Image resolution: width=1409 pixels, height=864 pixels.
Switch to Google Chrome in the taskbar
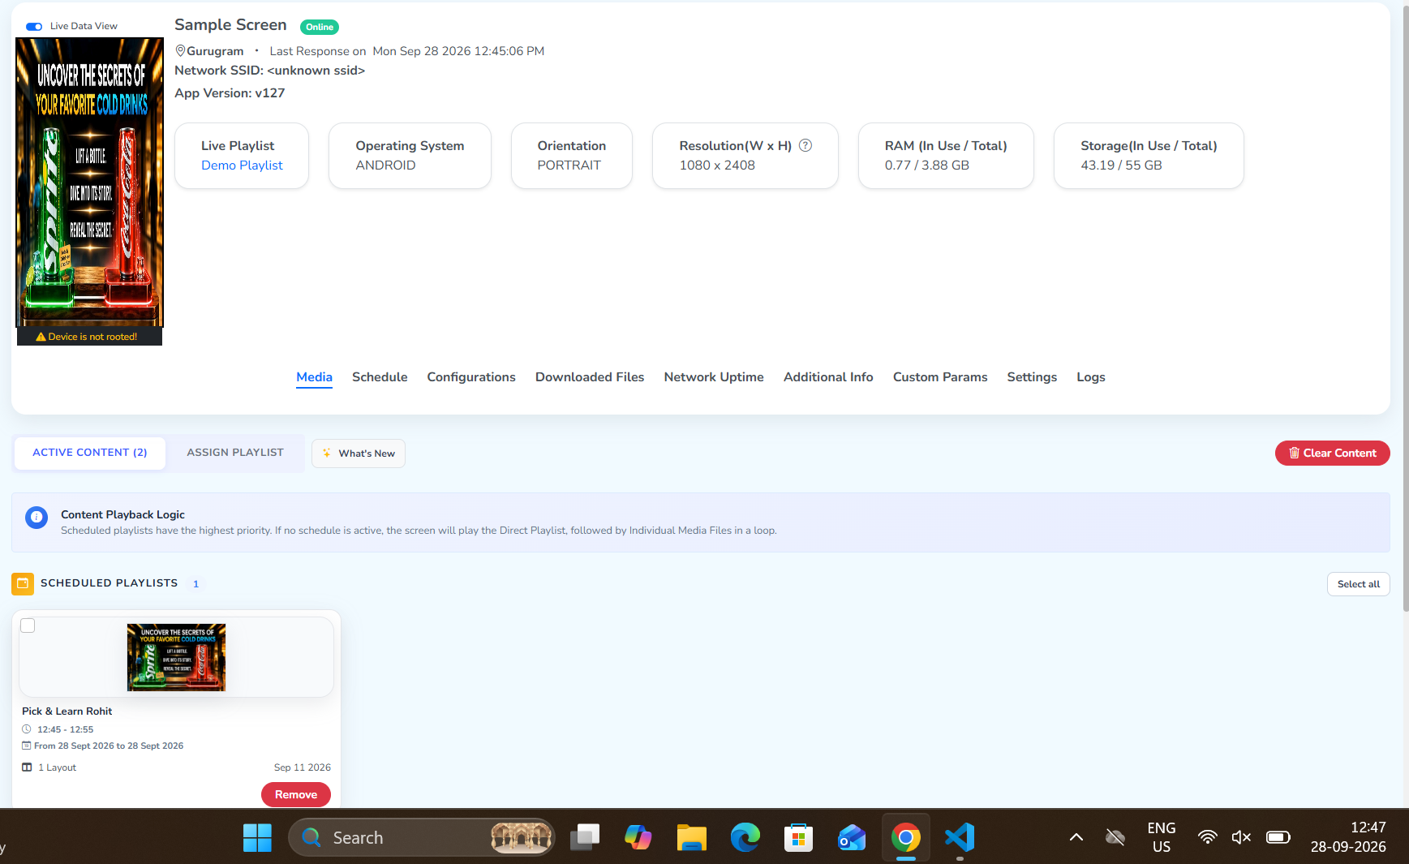(905, 837)
